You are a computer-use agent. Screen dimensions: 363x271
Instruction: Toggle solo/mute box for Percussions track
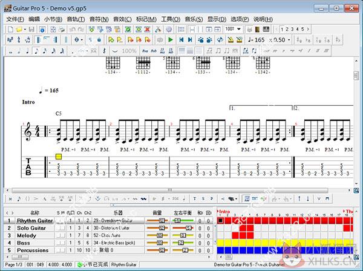[x=61, y=250]
